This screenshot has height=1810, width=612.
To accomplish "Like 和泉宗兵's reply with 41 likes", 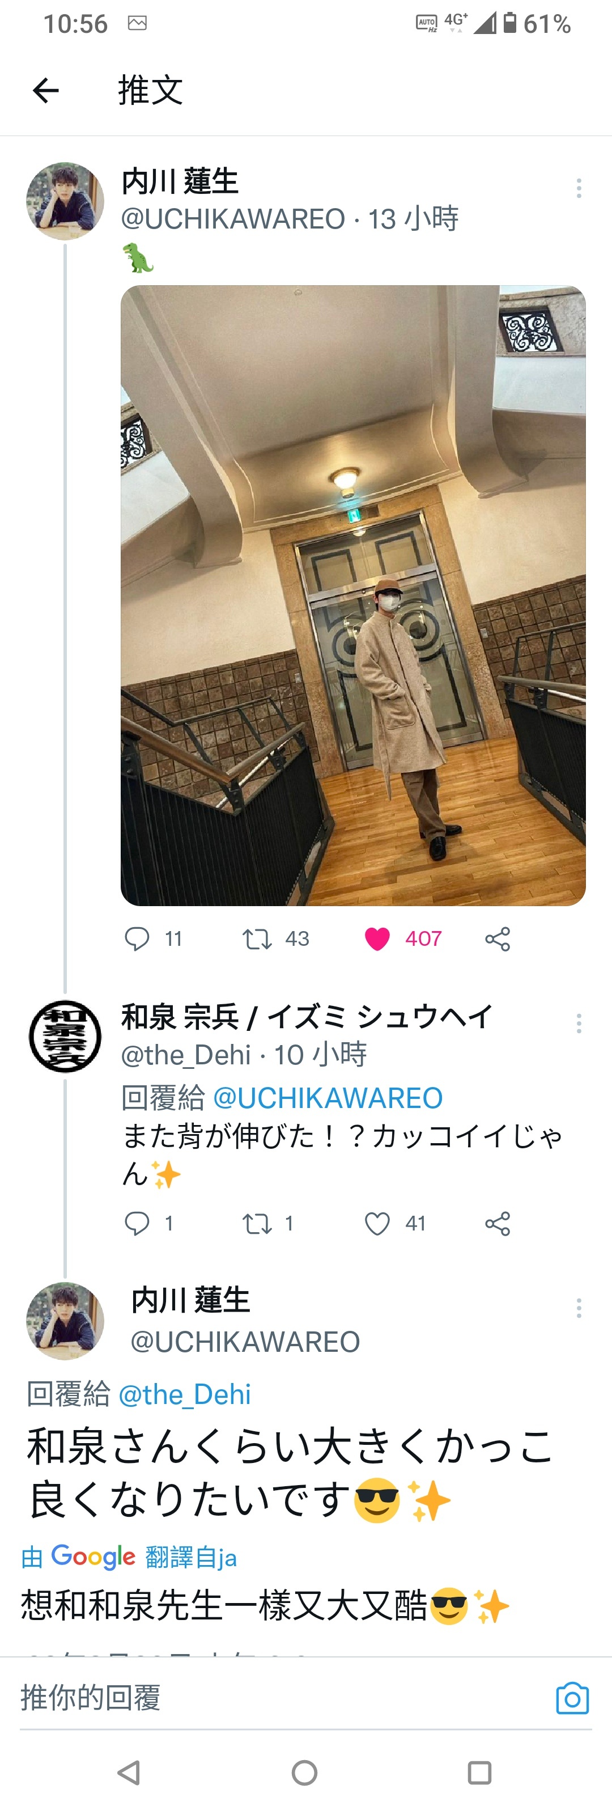I will (x=377, y=1223).
